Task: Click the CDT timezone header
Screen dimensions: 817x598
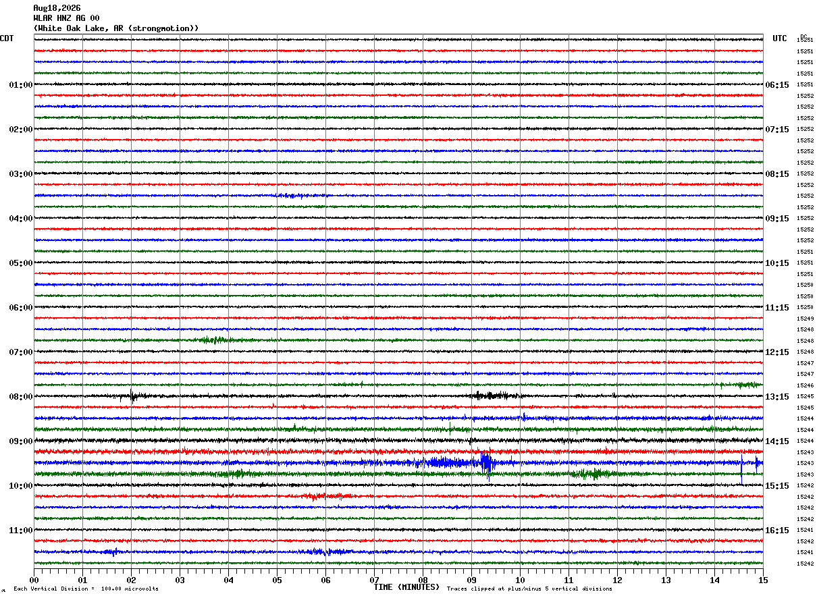Action: [x=7, y=38]
